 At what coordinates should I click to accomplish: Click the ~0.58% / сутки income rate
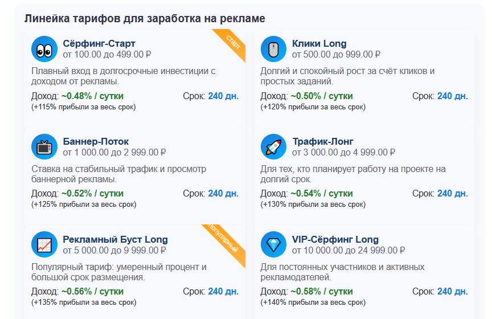point(321,292)
